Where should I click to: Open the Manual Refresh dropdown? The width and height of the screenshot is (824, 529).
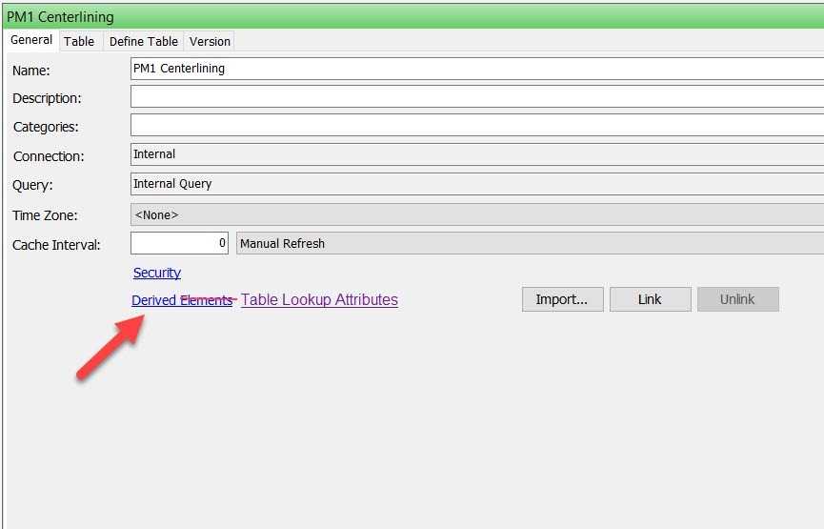point(529,244)
